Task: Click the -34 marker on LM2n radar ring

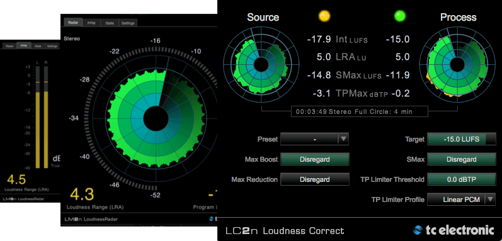Action: [x=74, y=118]
